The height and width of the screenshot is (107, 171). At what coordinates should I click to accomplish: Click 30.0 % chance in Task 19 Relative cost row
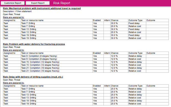click(x=119, y=38)
